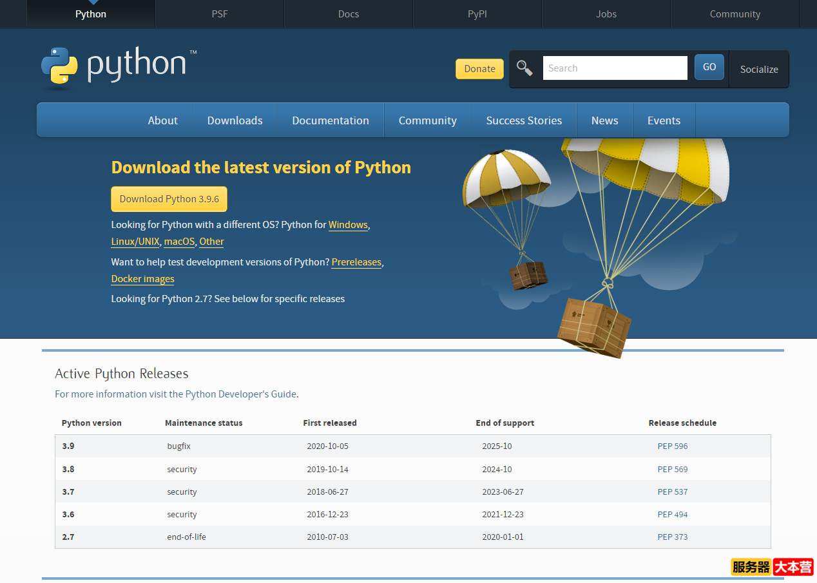Click the bugfix maintenance status cell
817x583 pixels.
pos(178,446)
